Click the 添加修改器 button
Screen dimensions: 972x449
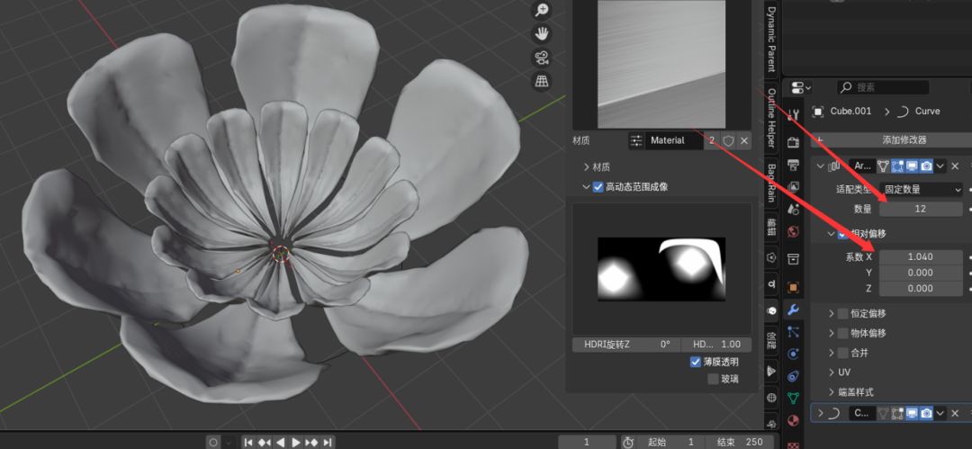(x=904, y=139)
